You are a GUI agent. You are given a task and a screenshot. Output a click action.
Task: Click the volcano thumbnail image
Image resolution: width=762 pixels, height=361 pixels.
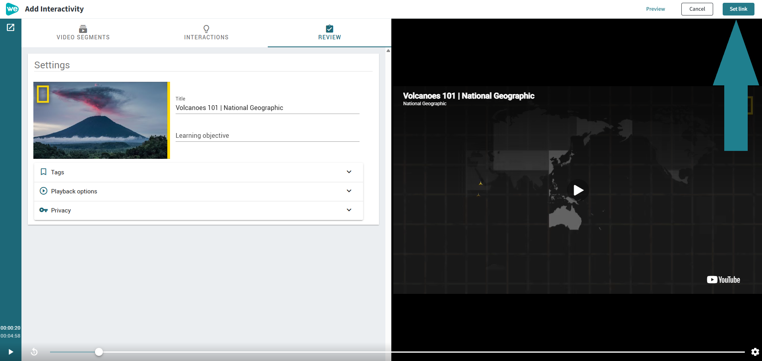pos(102,120)
